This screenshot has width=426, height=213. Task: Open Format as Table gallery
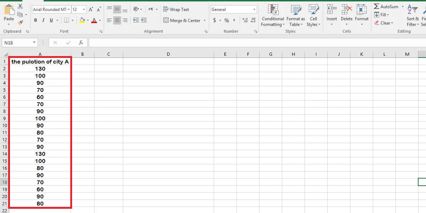coord(296,15)
